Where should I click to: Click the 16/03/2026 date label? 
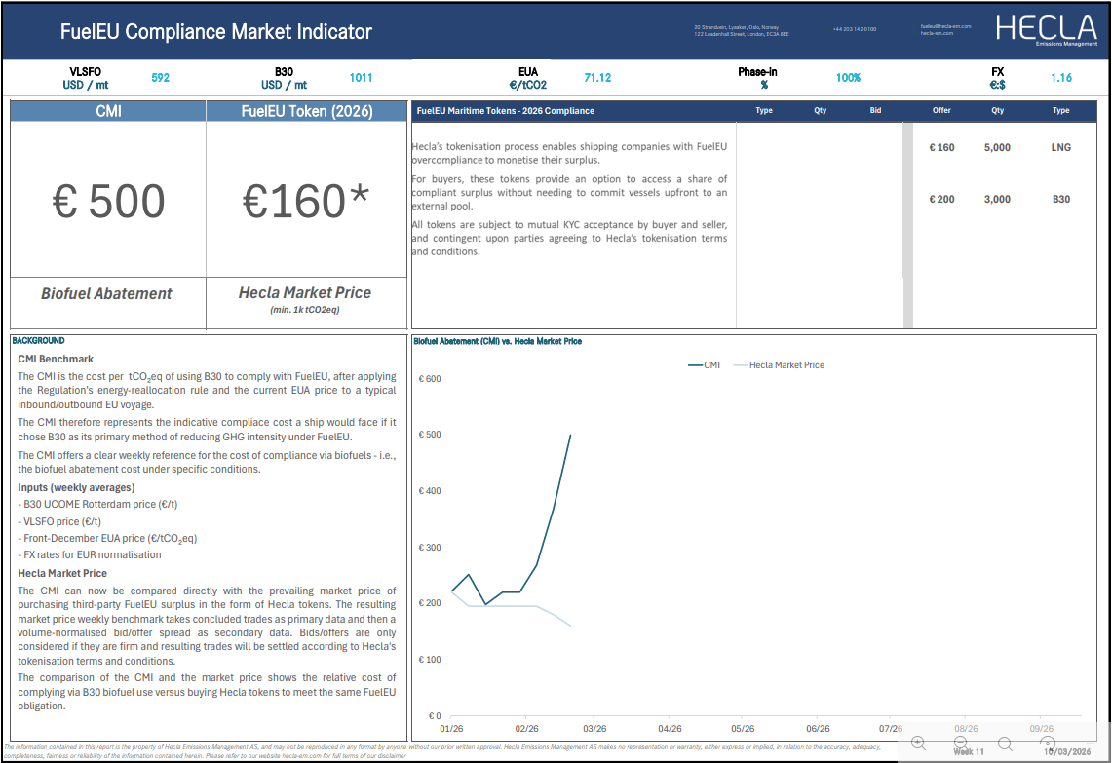click(1067, 751)
